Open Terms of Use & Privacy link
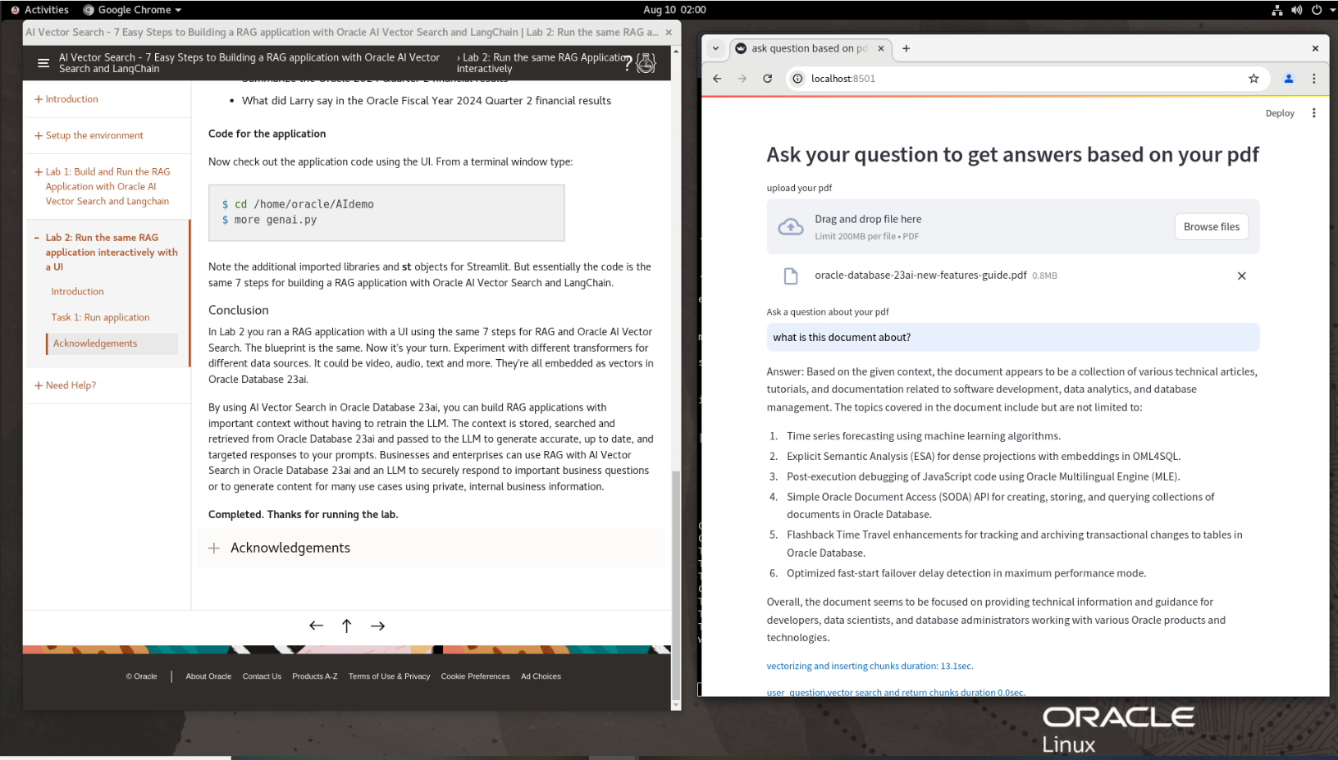Viewport: 1338px width, 760px height. click(x=389, y=676)
